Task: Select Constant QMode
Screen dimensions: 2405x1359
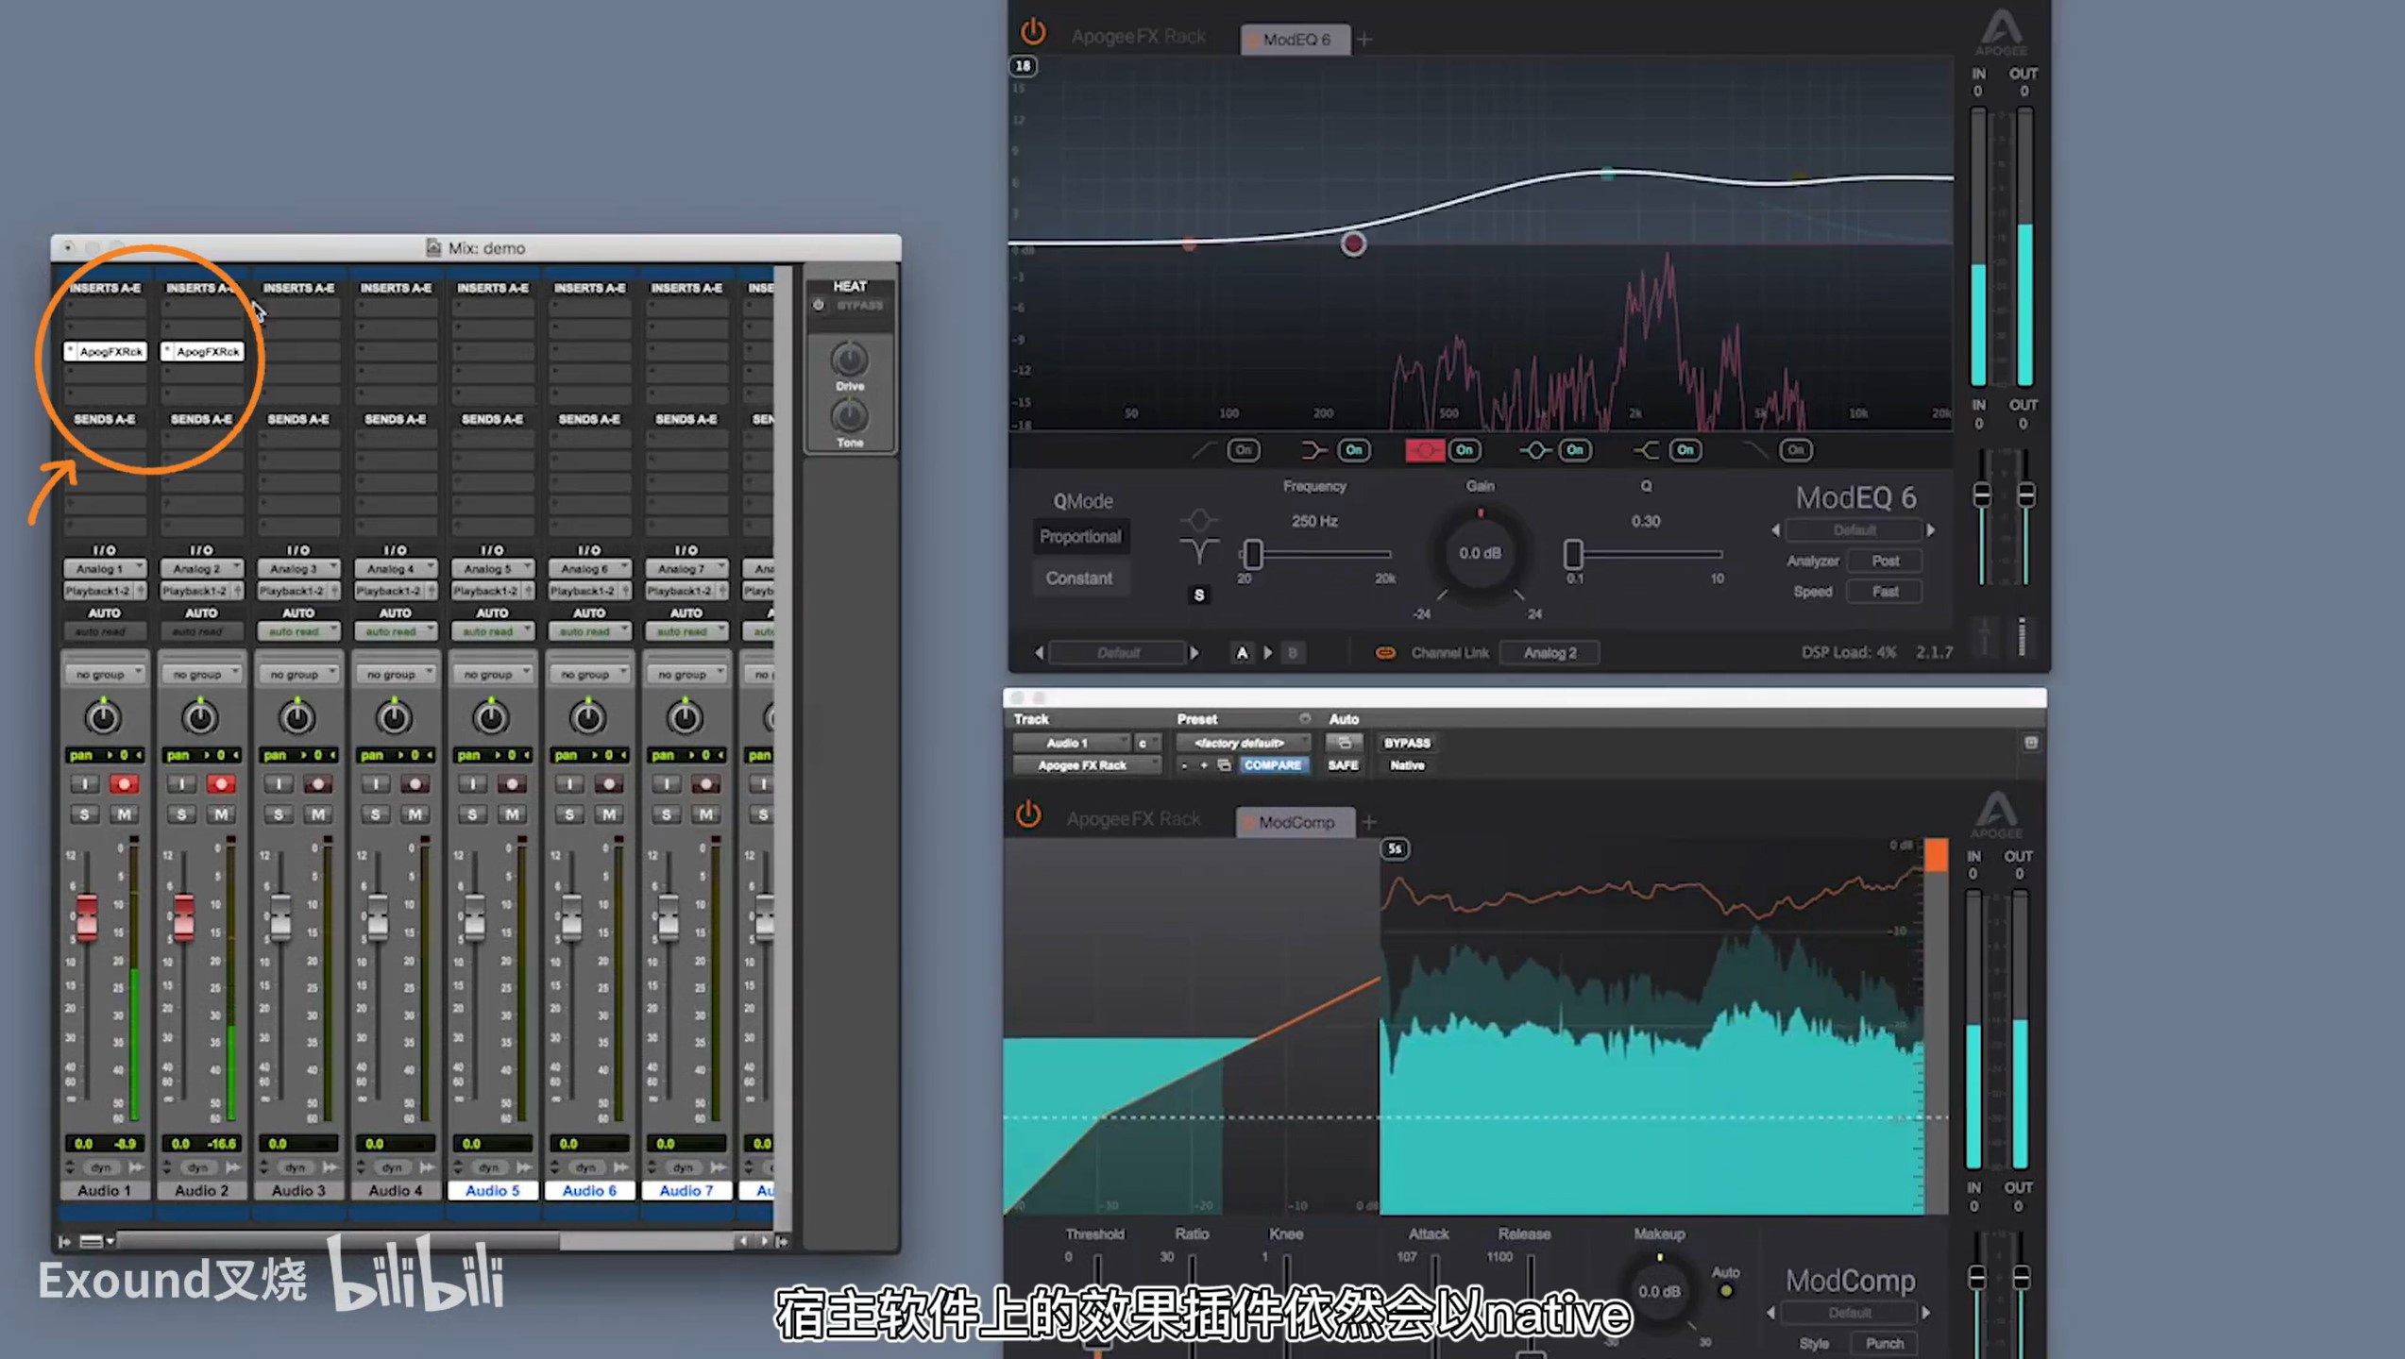Action: (1079, 578)
